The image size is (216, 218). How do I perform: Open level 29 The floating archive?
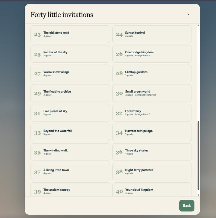pos(70,93)
